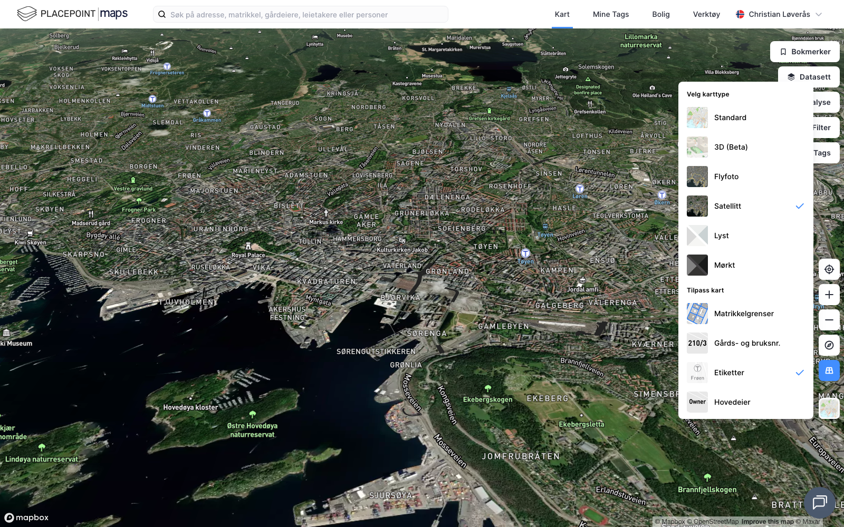Click the Frogner Park tree icon
This screenshot has height=527, width=844.
(x=139, y=201)
